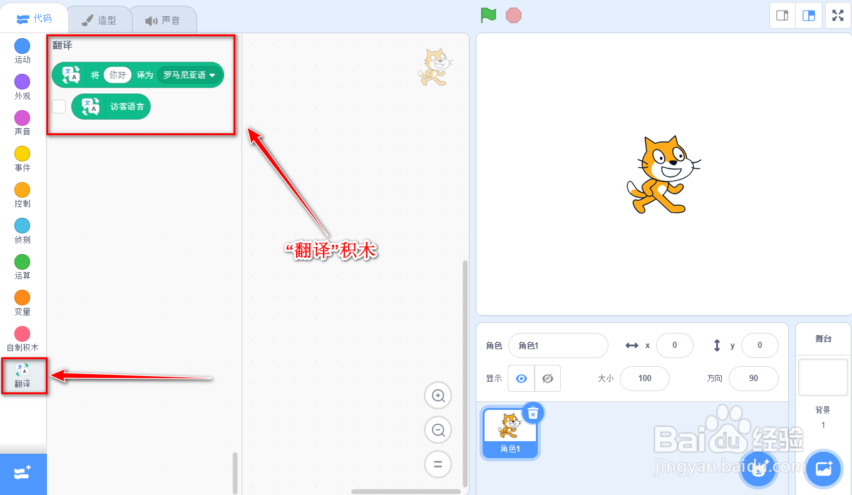Click the choose a backdrop button
The image size is (852, 495).
pyautogui.click(x=823, y=468)
